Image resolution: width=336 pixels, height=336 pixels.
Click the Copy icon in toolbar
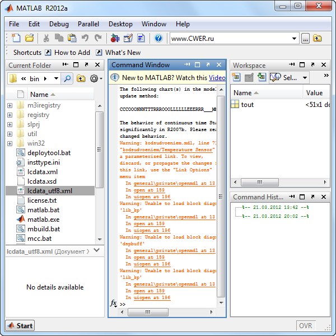tap(59, 38)
